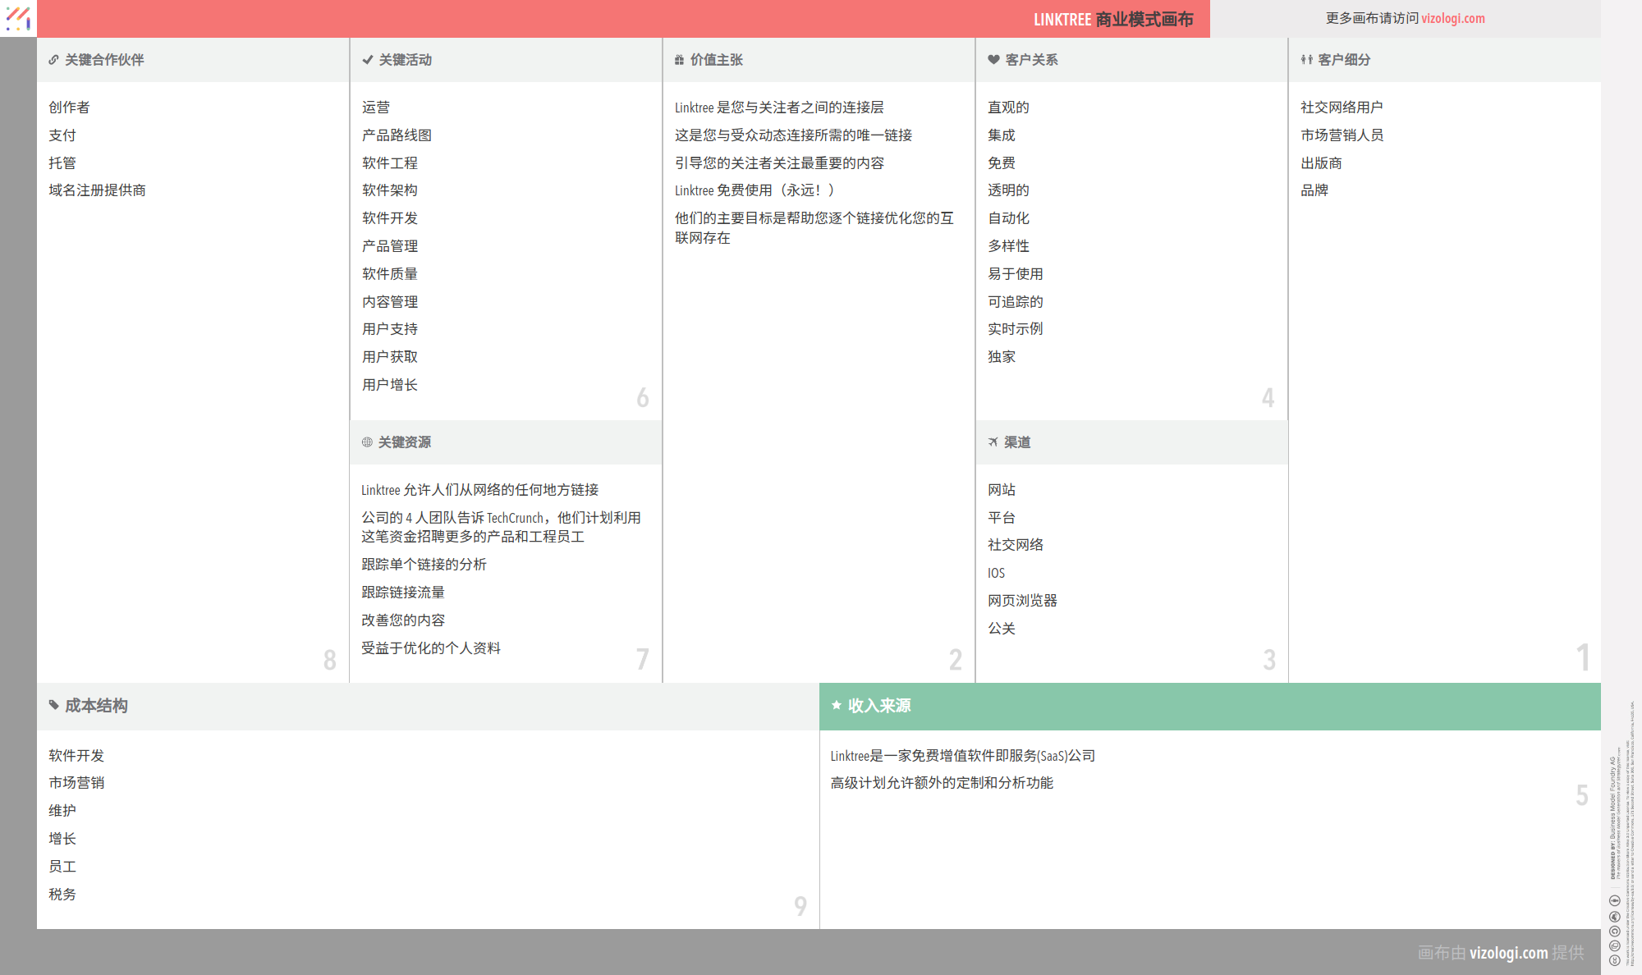Open the vizologi.com link in header
The image size is (1642, 975).
[x=1452, y=18]
